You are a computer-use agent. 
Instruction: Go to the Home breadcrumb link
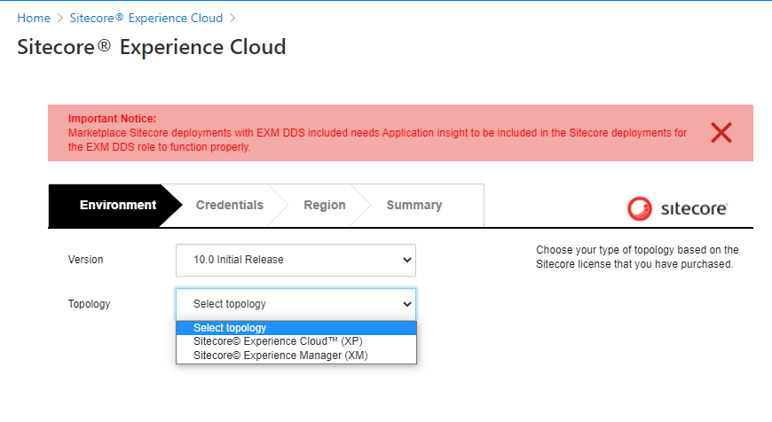(34, 18)
